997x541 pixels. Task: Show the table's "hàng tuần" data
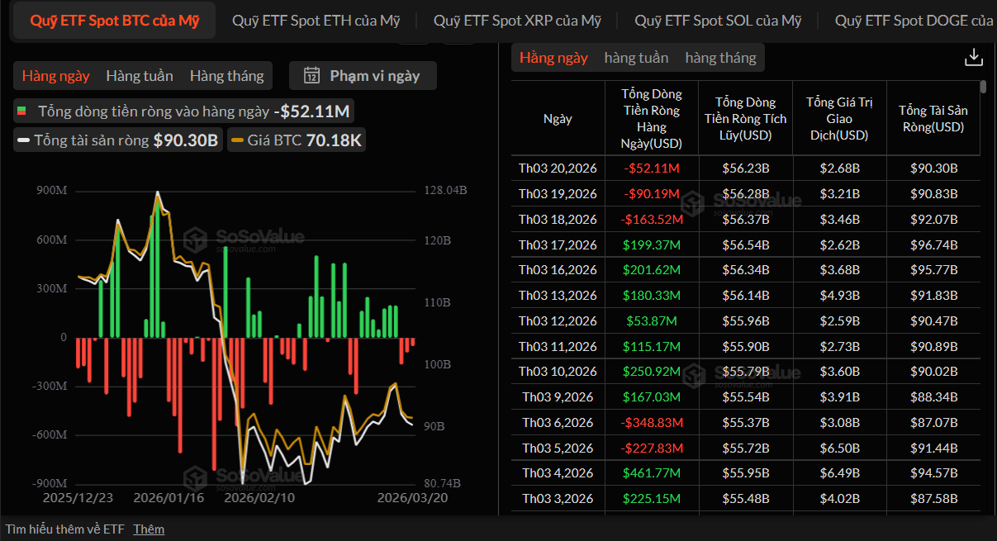(636, 58)
